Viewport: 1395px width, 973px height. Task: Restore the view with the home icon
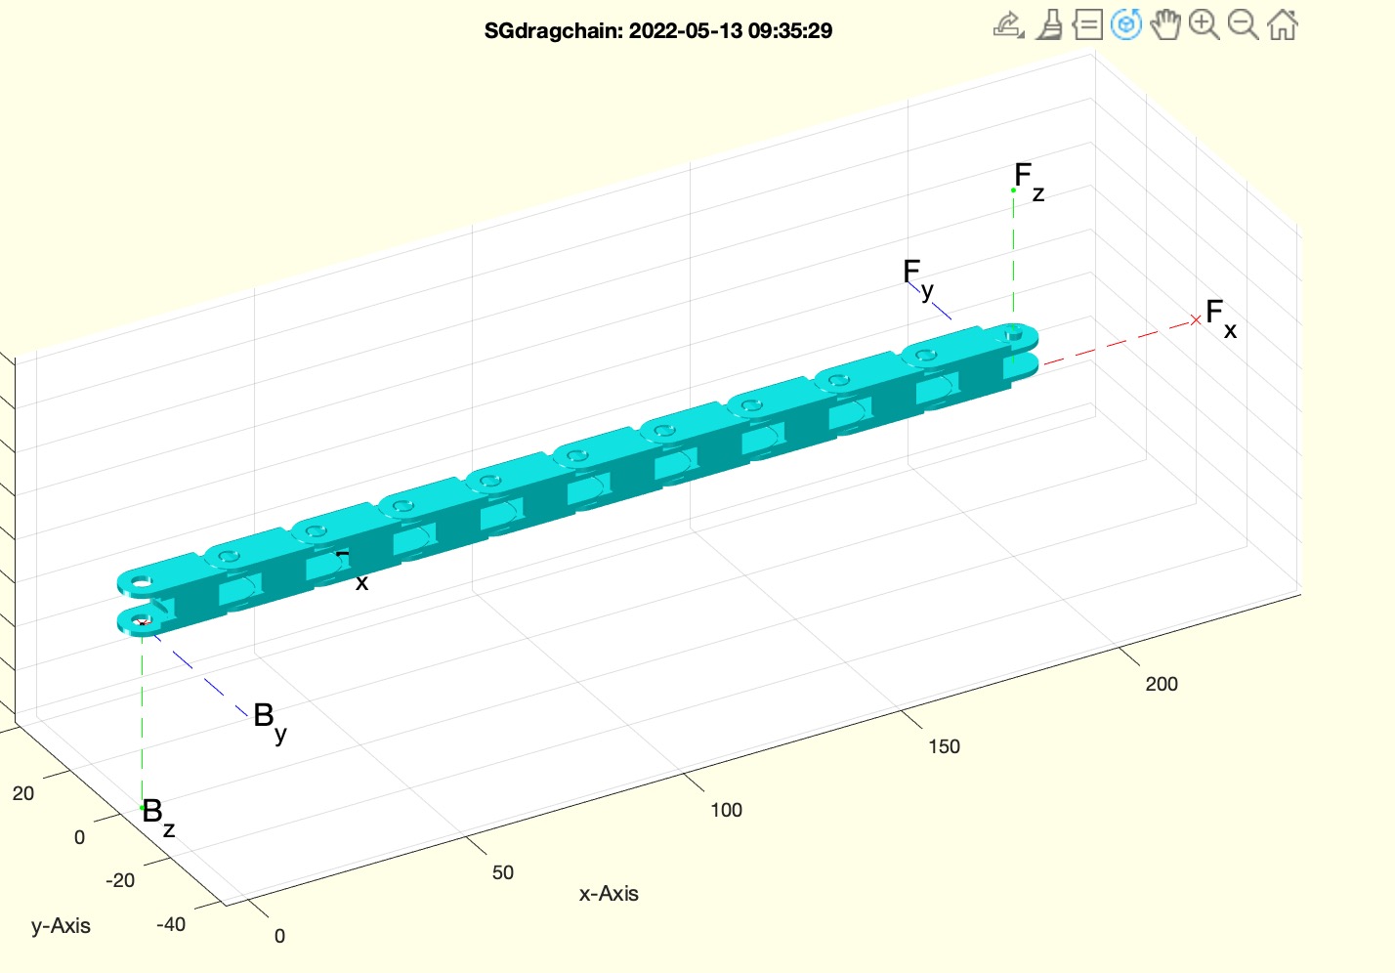[1283, 24]
